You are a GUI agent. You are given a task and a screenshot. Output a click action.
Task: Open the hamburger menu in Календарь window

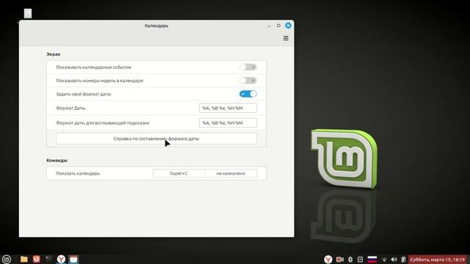click(x=286, y=38)
